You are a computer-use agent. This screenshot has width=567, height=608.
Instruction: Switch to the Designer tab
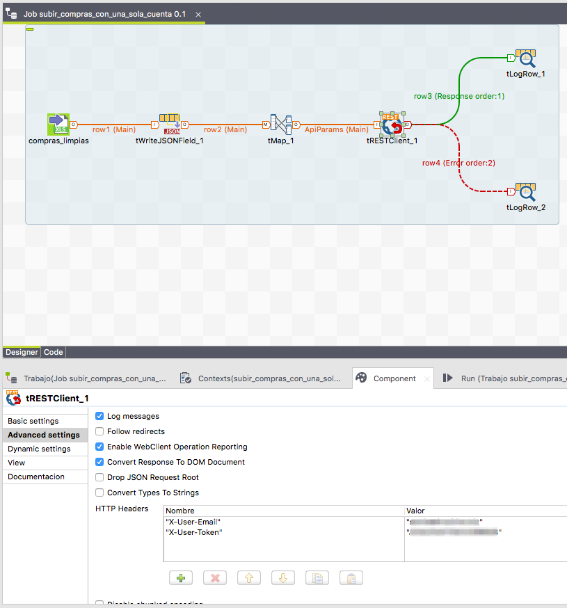(22, 352)
